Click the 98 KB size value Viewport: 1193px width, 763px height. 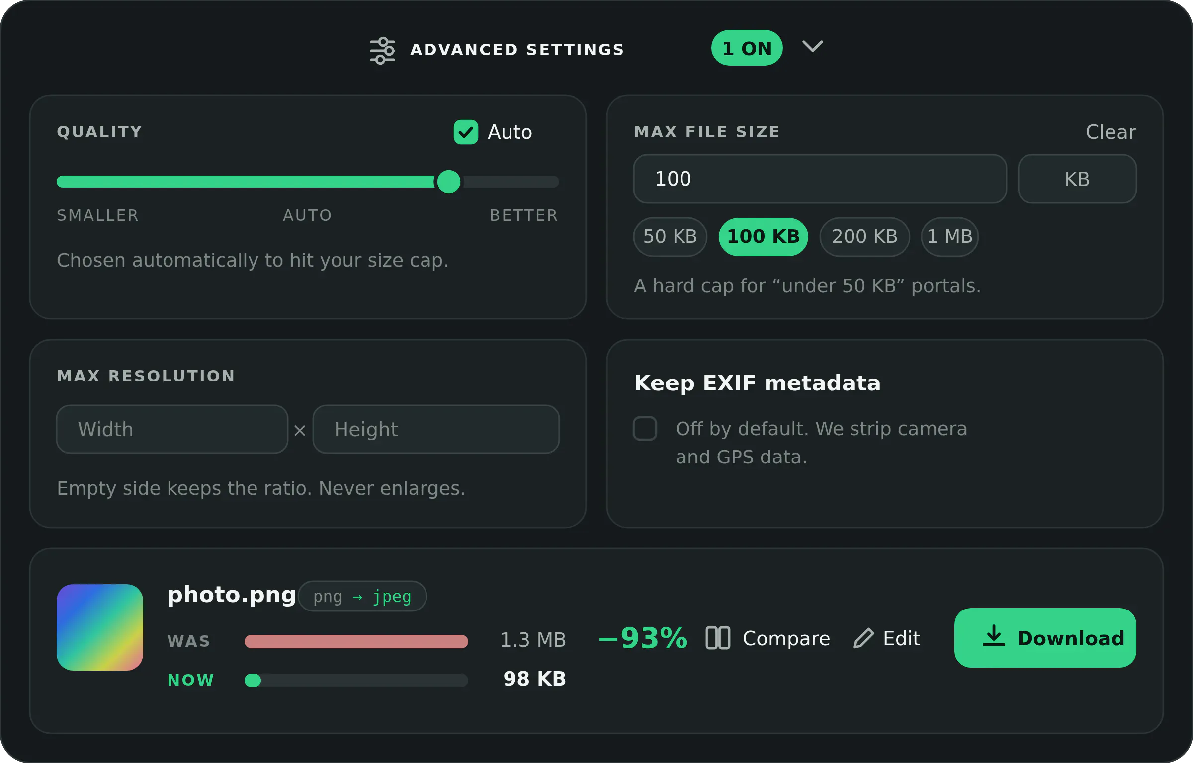pyautogui.click(x=534, y=679)
